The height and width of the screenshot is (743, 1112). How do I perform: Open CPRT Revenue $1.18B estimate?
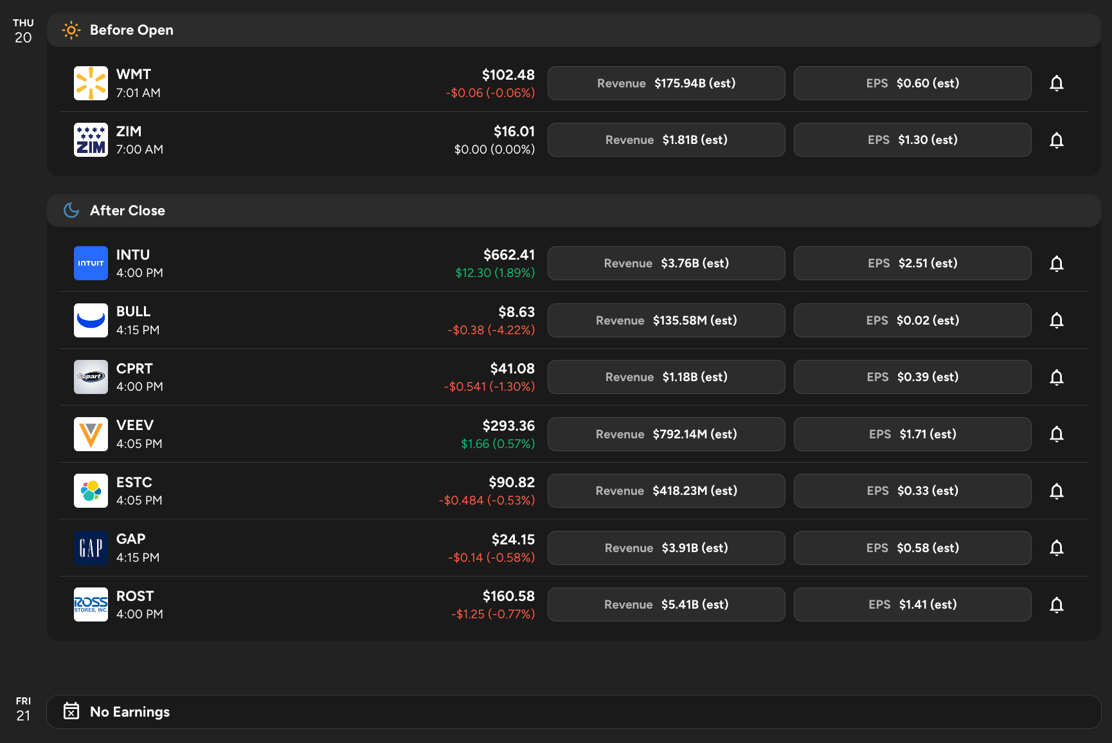click(x=666, y=377)
